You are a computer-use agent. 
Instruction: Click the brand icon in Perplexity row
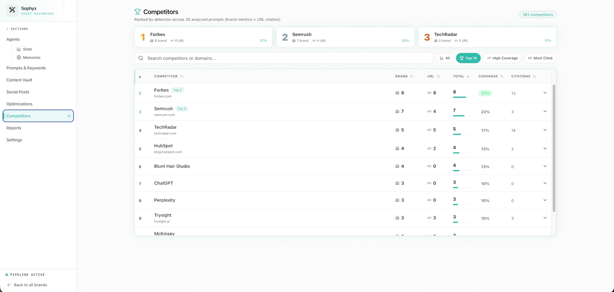(397, 200)
